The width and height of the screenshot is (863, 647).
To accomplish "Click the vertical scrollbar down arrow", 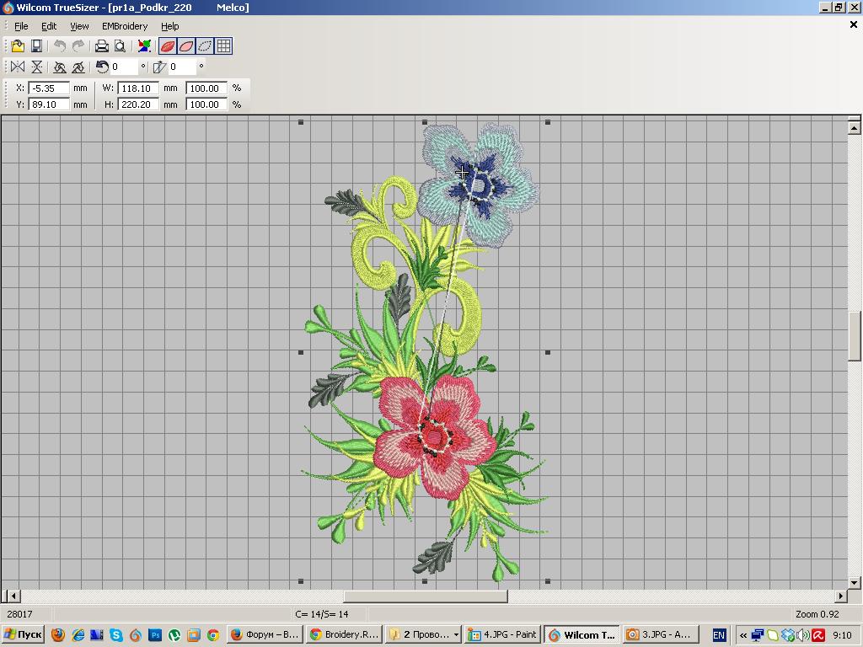I will tap(855, 582).
